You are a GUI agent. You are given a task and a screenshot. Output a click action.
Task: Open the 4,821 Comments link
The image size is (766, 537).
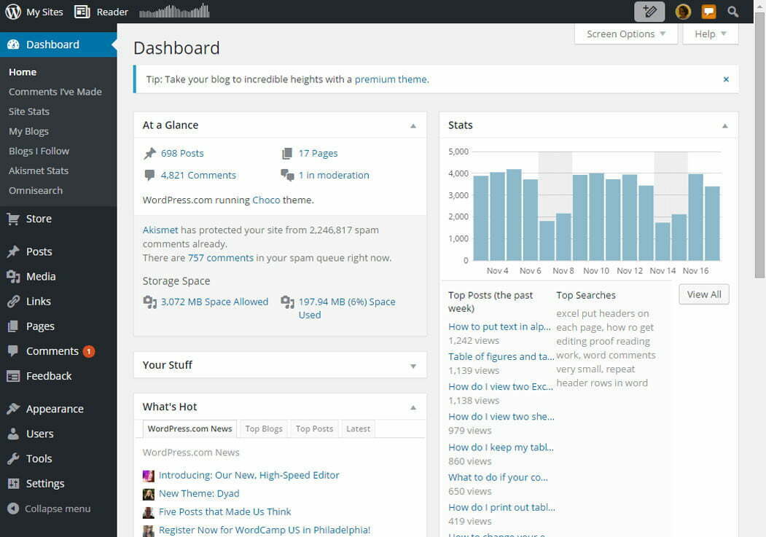click(x=198, y=175)
